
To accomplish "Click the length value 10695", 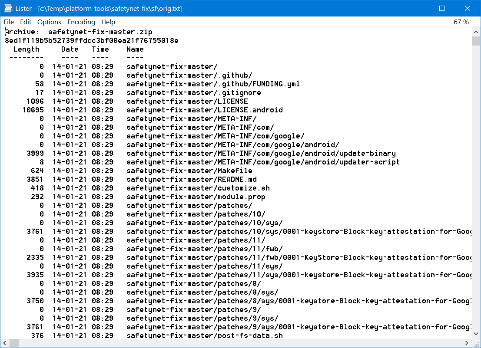I will pyautogui.click(x=33, y=110).
